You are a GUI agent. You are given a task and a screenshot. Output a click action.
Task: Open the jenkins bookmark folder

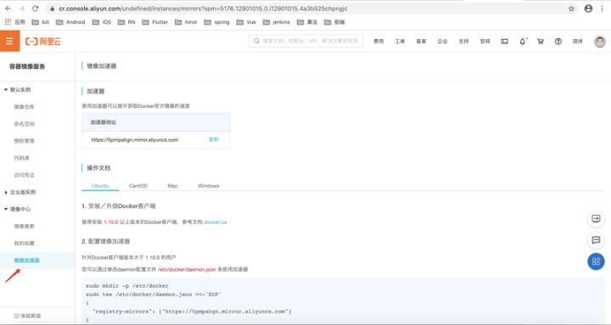coord(277,22)
